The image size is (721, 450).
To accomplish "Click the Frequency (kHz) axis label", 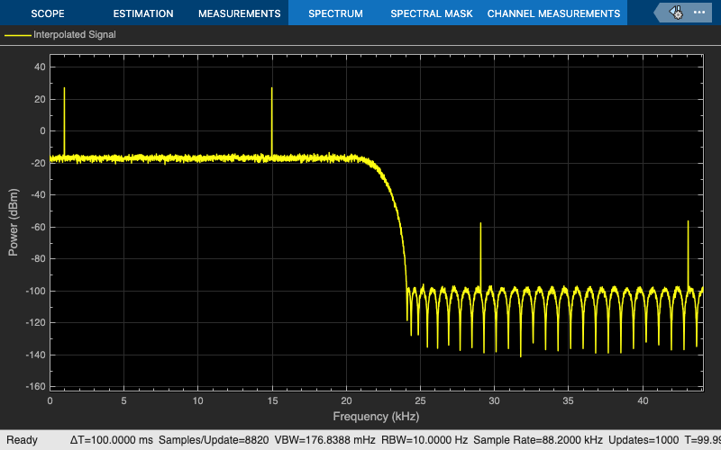I will 376,417.
